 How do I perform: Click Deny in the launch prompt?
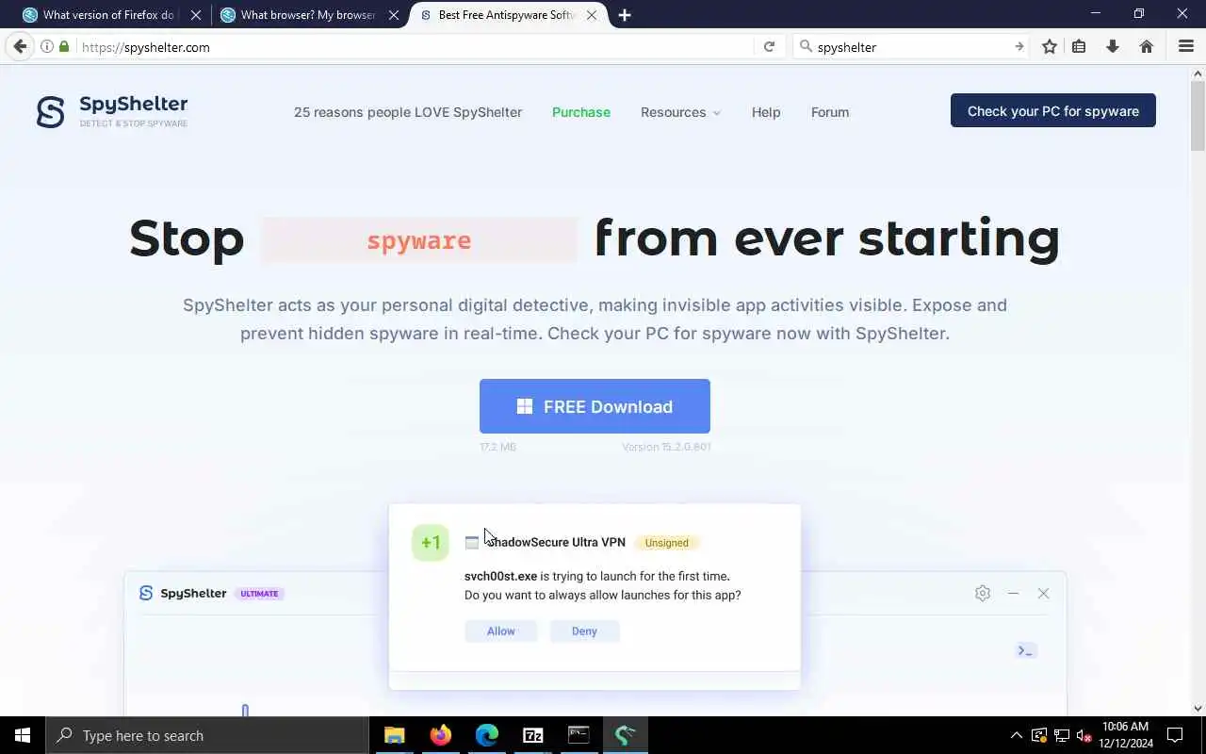[584, 631]
